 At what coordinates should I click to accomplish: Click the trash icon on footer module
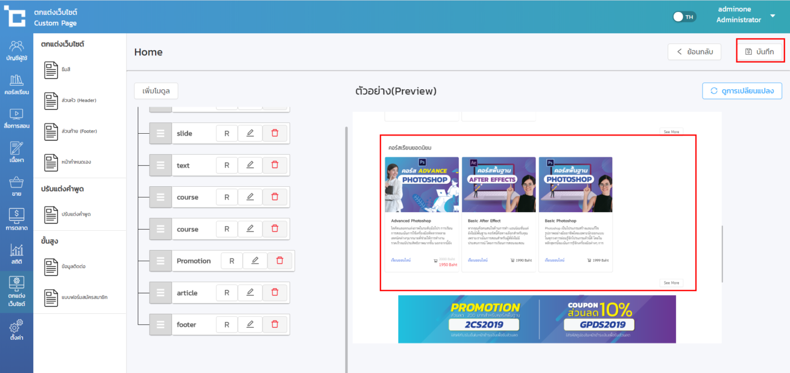click(275, 324)
